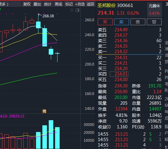Click 流通 value 5596万
The height and width of the screenshot is (149, 168).
[155, 121]
